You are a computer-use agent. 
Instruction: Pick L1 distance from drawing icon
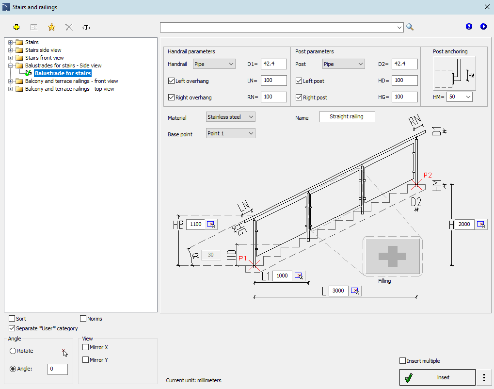[298, 276]
